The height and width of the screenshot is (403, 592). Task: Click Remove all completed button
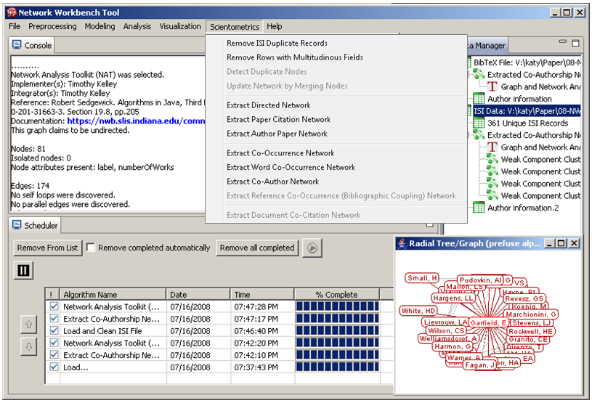click(x=257, y=248)
